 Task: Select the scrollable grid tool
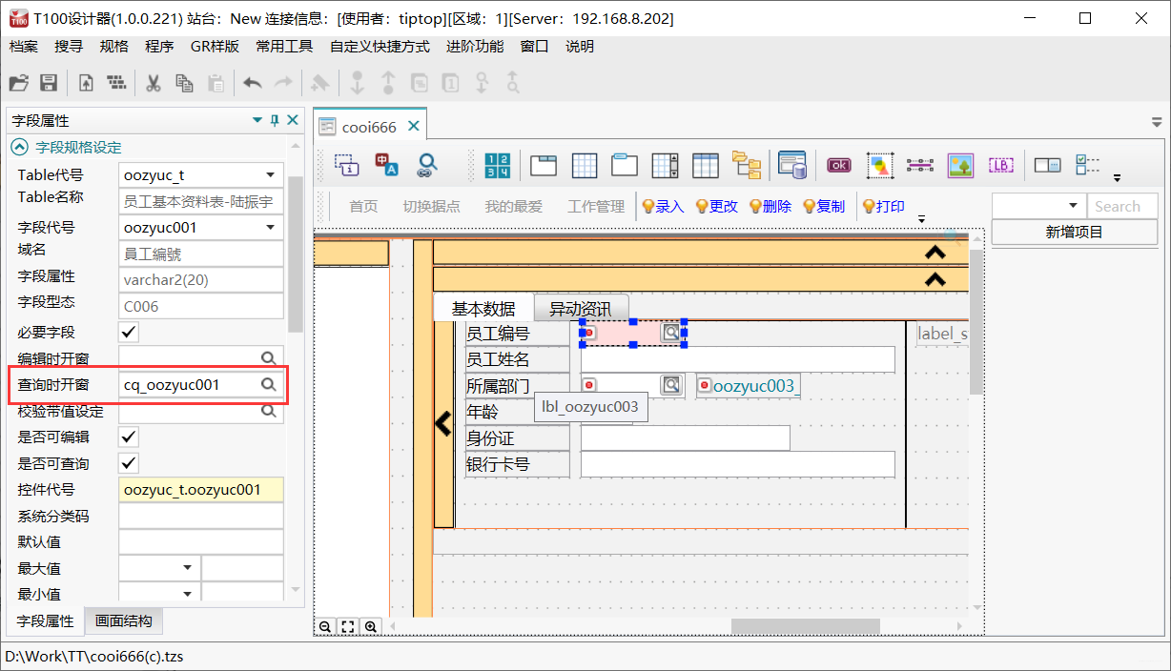(666, 165)
